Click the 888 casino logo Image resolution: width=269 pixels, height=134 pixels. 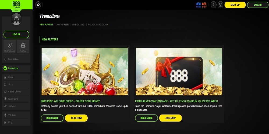click(16, 5)
